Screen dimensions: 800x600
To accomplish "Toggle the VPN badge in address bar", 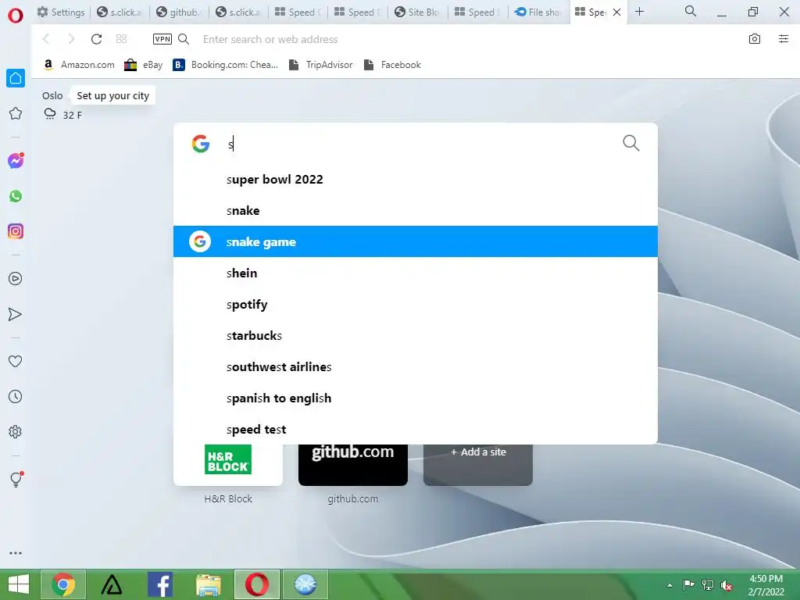I will coord(162,39).
